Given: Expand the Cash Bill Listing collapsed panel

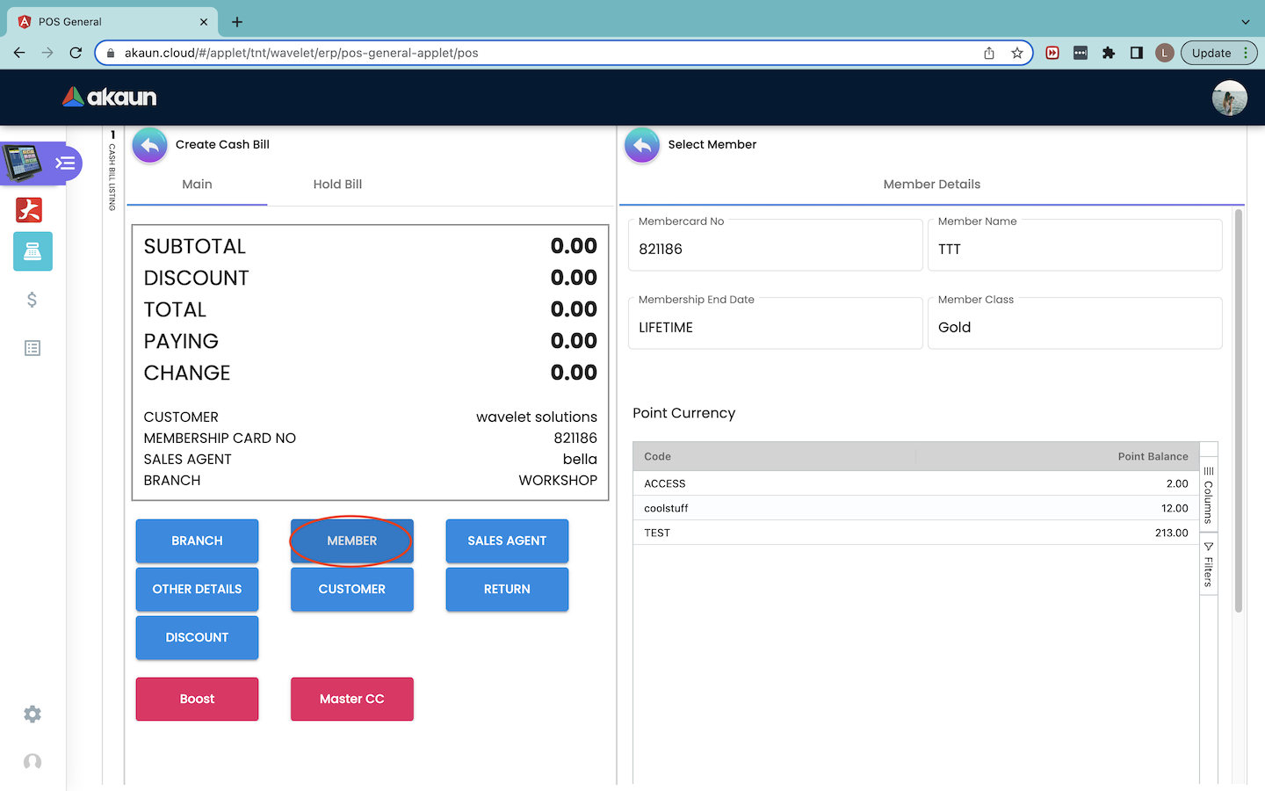Looking at the screenshot, I should click(x=112, y=171).
